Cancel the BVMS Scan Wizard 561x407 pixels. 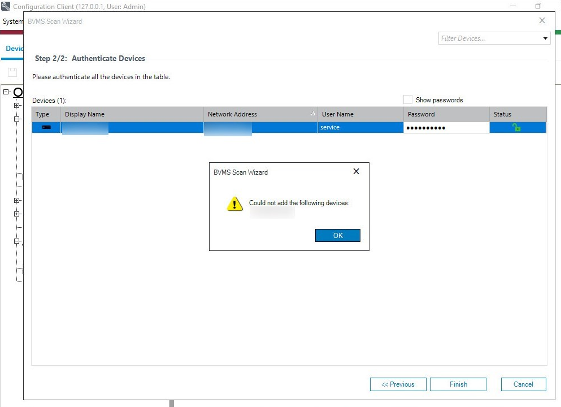[523, 384]
